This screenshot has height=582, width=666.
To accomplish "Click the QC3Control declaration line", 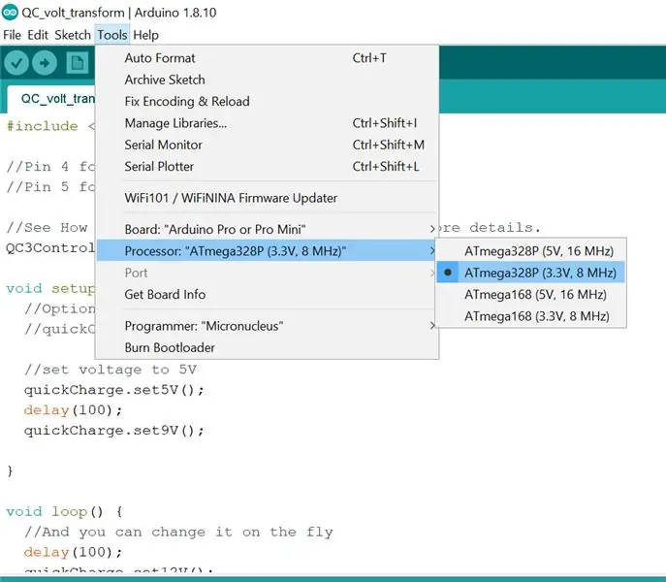I will (50, 248).
